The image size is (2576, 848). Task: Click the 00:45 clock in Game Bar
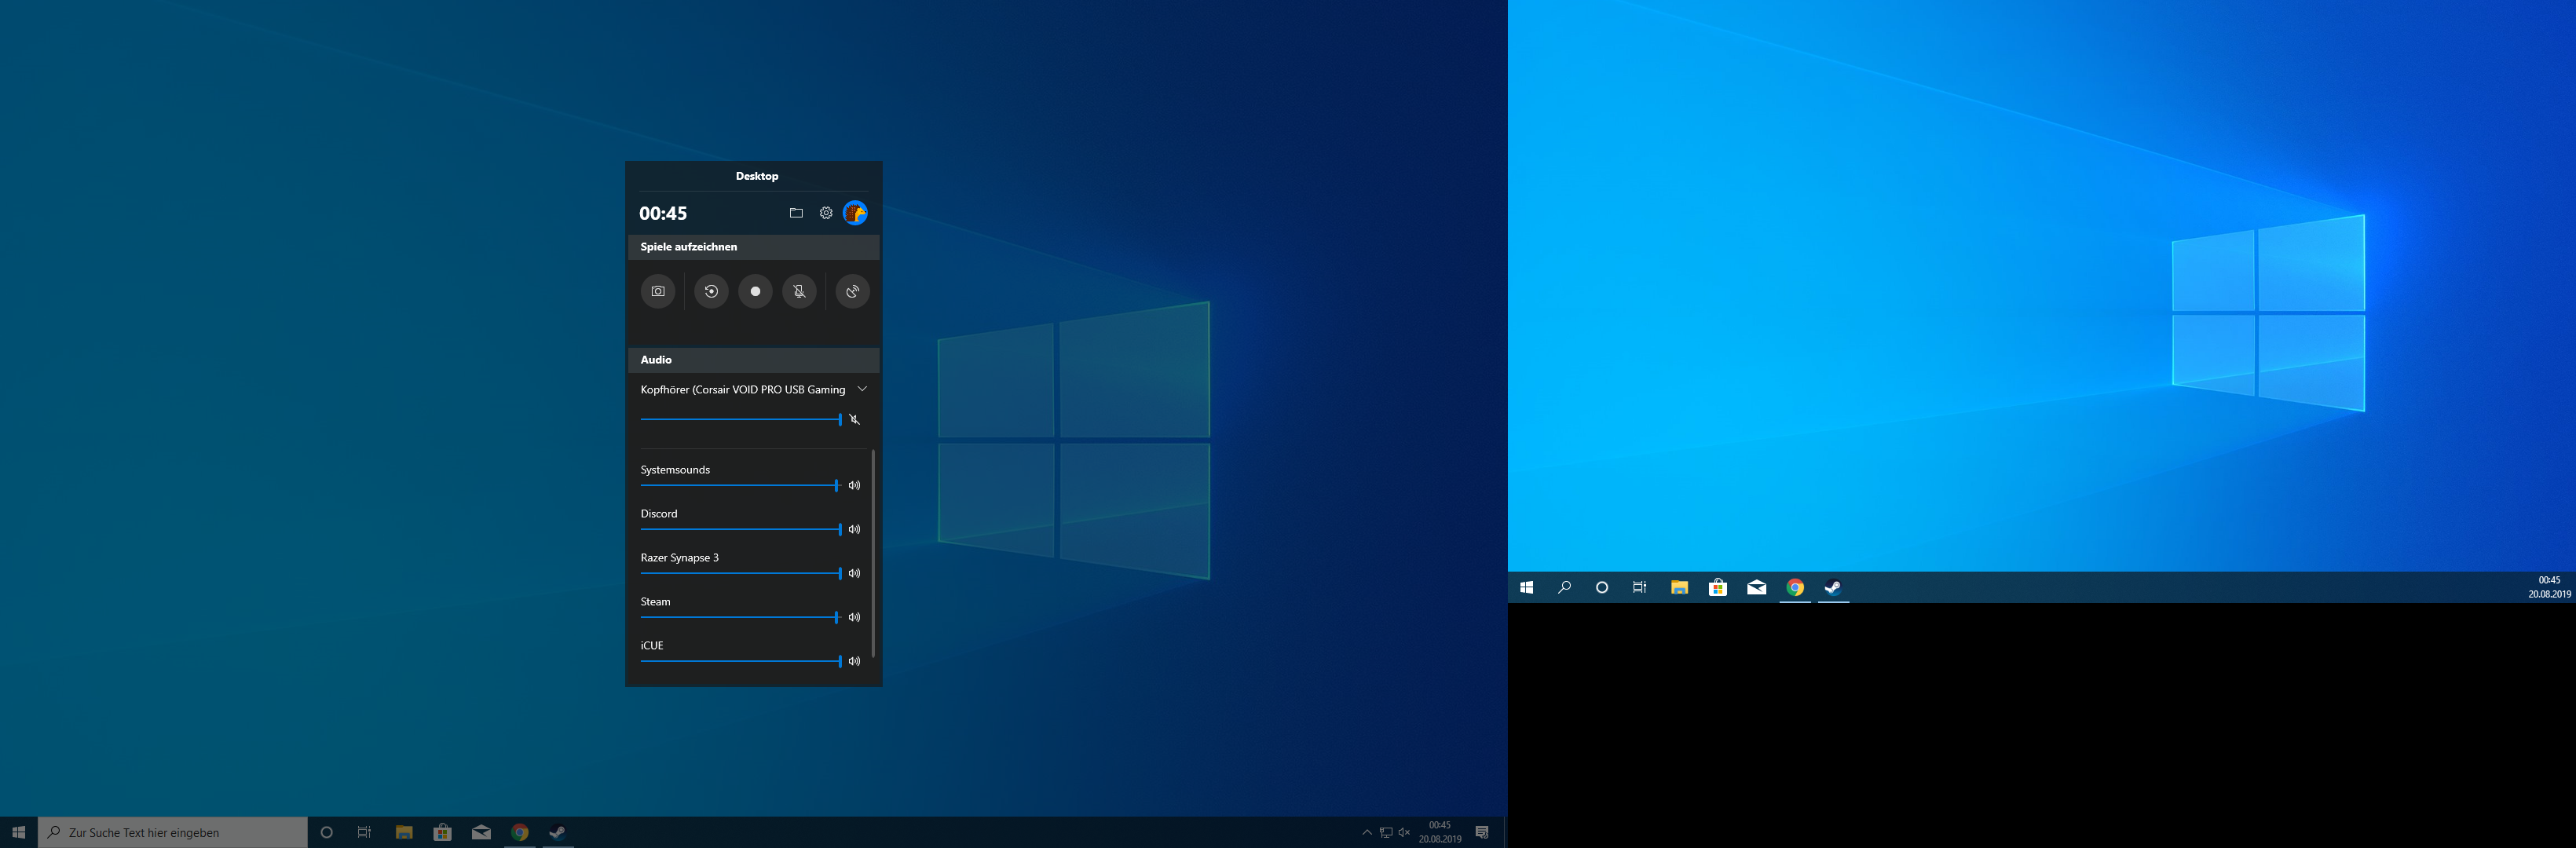coord(663,213)
